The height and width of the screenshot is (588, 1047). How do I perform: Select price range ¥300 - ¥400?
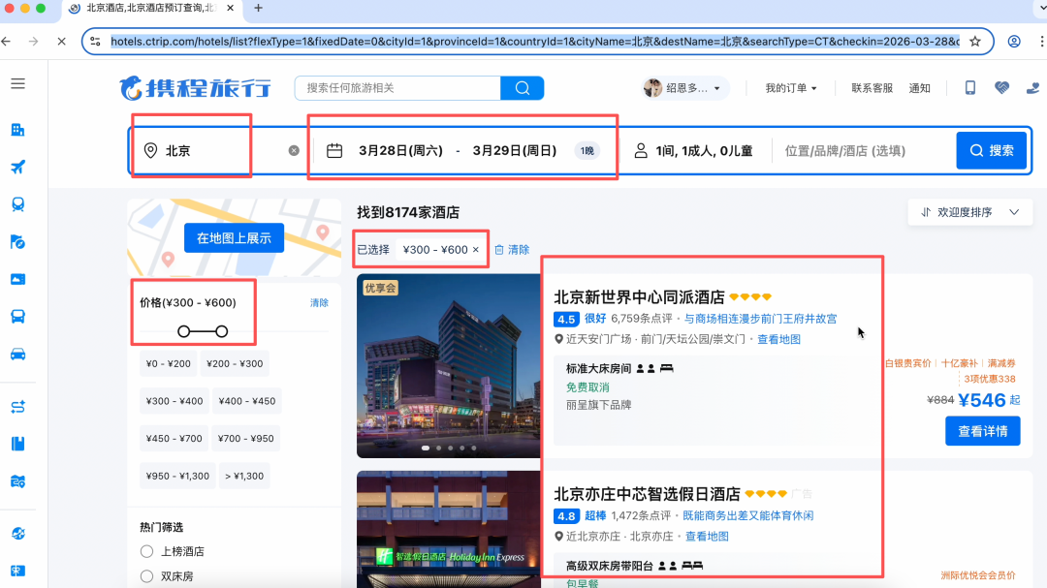pyautogui.click(x=174, y=401)
